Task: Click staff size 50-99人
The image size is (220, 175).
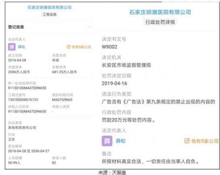Action: [14, 163]
